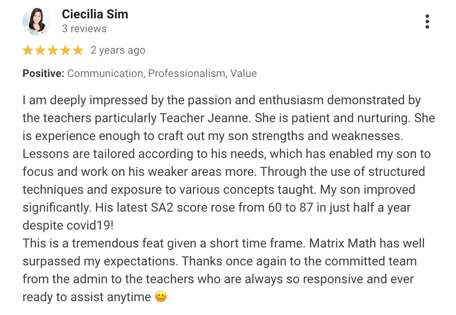This screenshot has width=456, height=315.
Task: Click the words "Teacher Jeanne" in the review
Action: (x=207, y=118)
